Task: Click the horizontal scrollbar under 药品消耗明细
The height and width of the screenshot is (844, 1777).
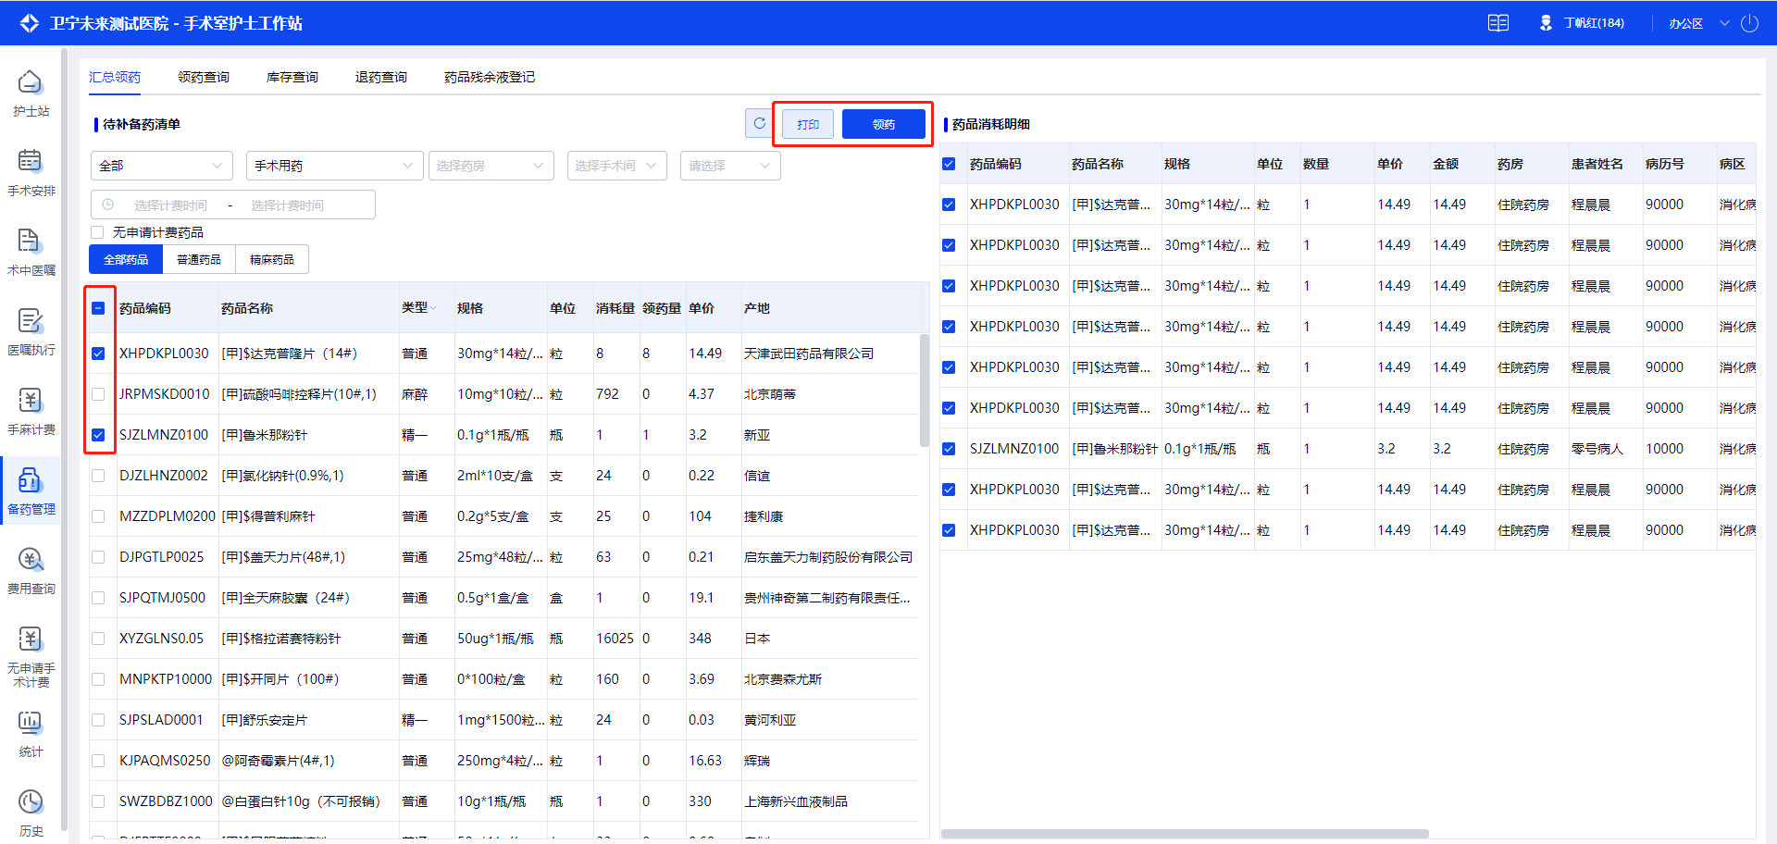Action: 1185,834
